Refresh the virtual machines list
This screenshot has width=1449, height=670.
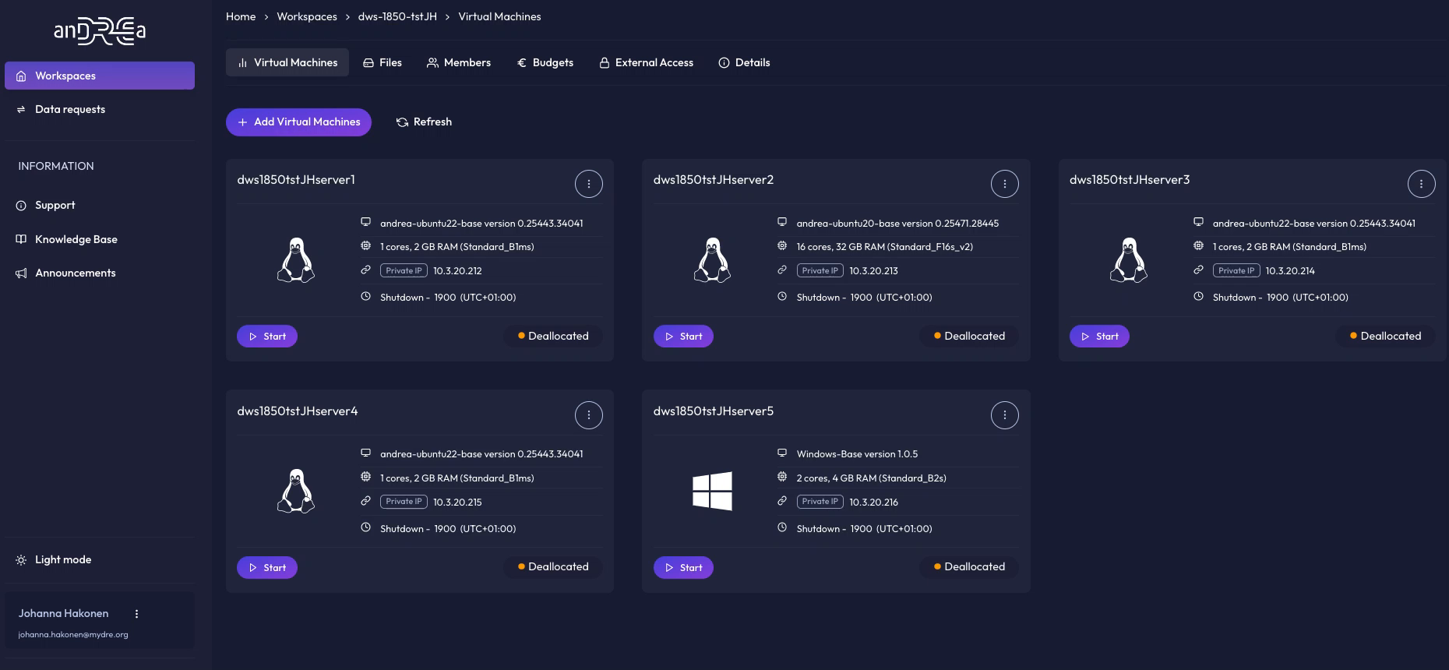[424, 122]
